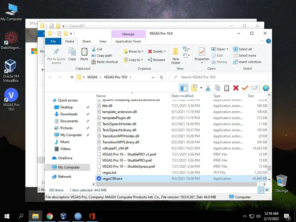Switch to the View tab
This screenshot has height=222, width=296.
[x=103, y=41]
